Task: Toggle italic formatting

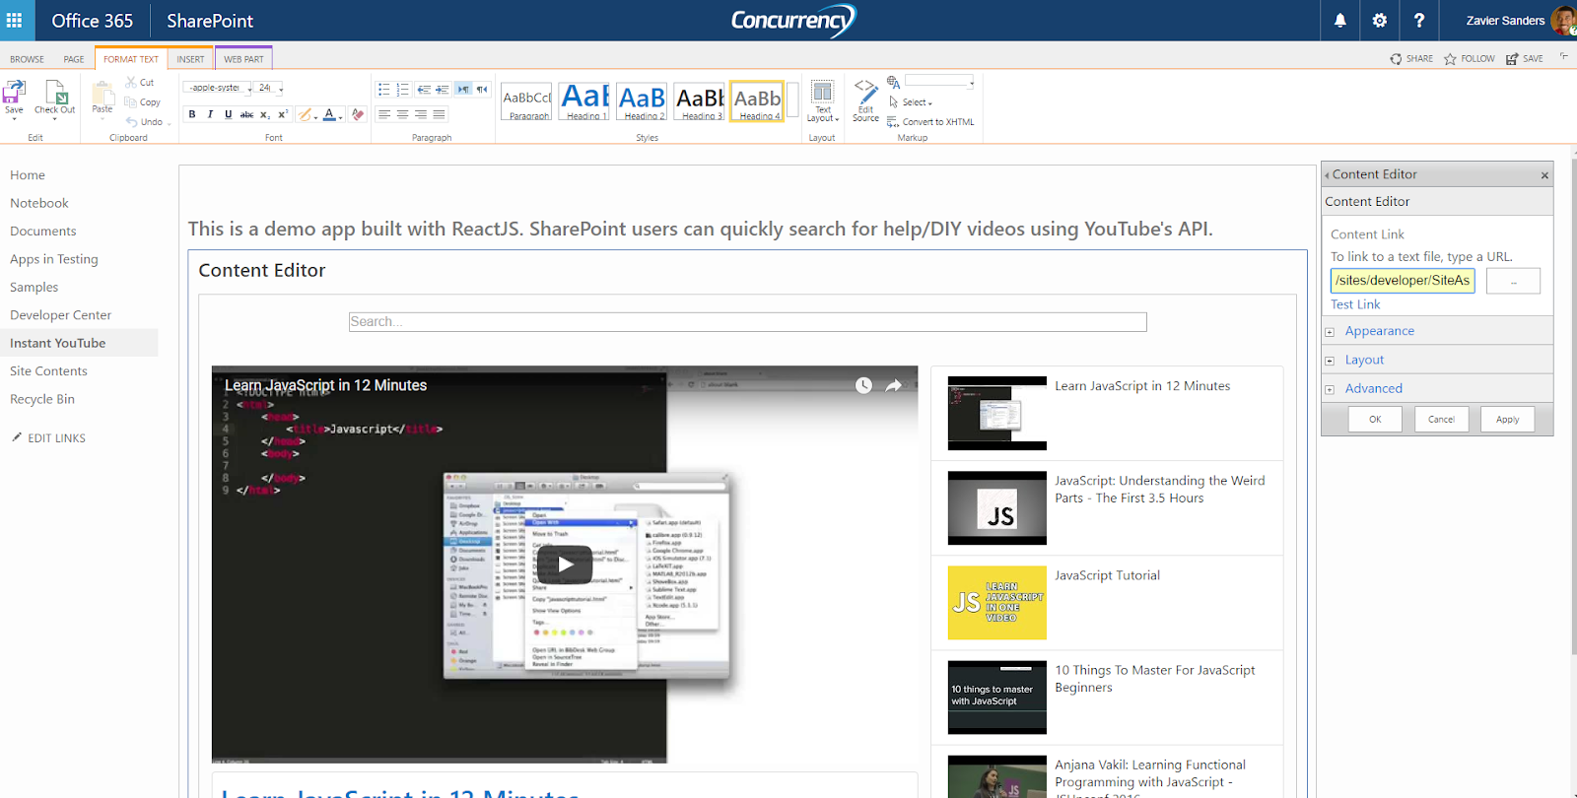Action: [x=210, y=114]
